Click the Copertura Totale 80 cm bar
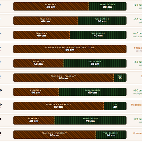This screenshot has width=142, height=142. tap(70, 49)
